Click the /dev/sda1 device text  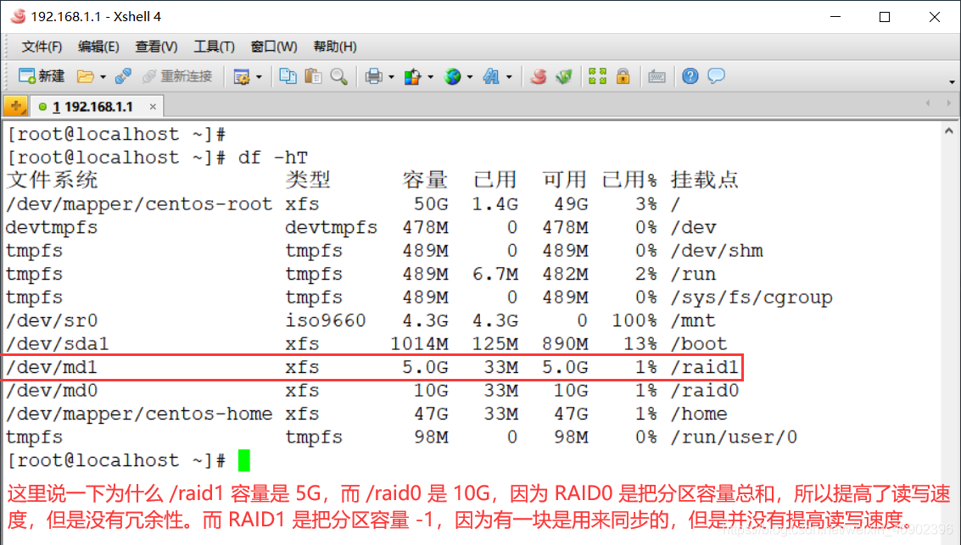[x=57, y=343]
